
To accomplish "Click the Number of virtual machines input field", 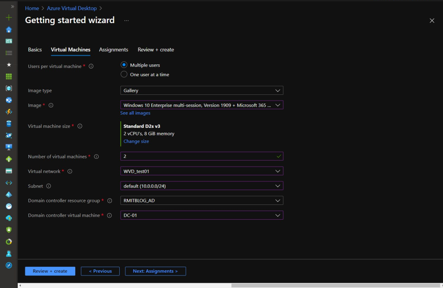I will coord(202,156).
